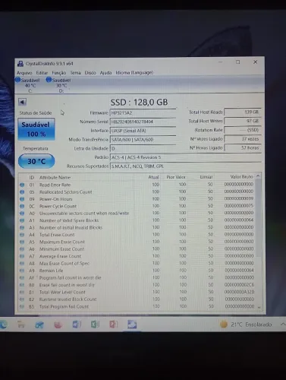286x380 pixels.
Task: Select Erase fail count in worst die row
Action: (x=137, y=285)
